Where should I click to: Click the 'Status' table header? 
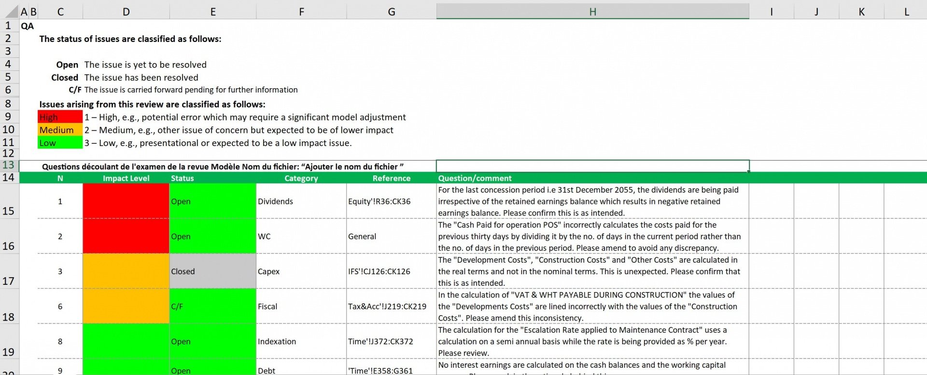tap(213, 178)
